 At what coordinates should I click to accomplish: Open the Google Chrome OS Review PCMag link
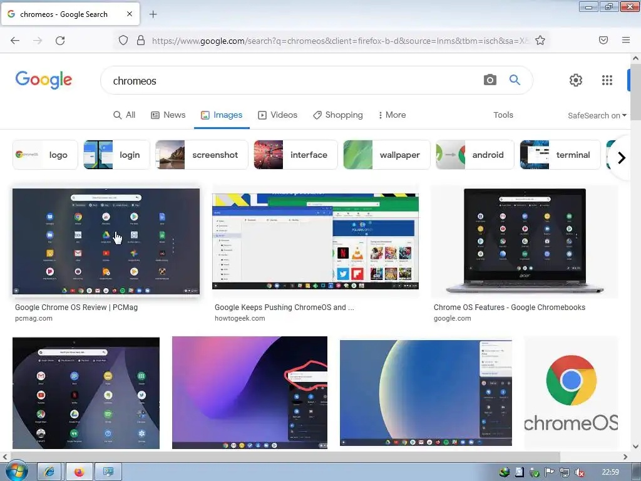pyautogui.click(x=76, y=307)
